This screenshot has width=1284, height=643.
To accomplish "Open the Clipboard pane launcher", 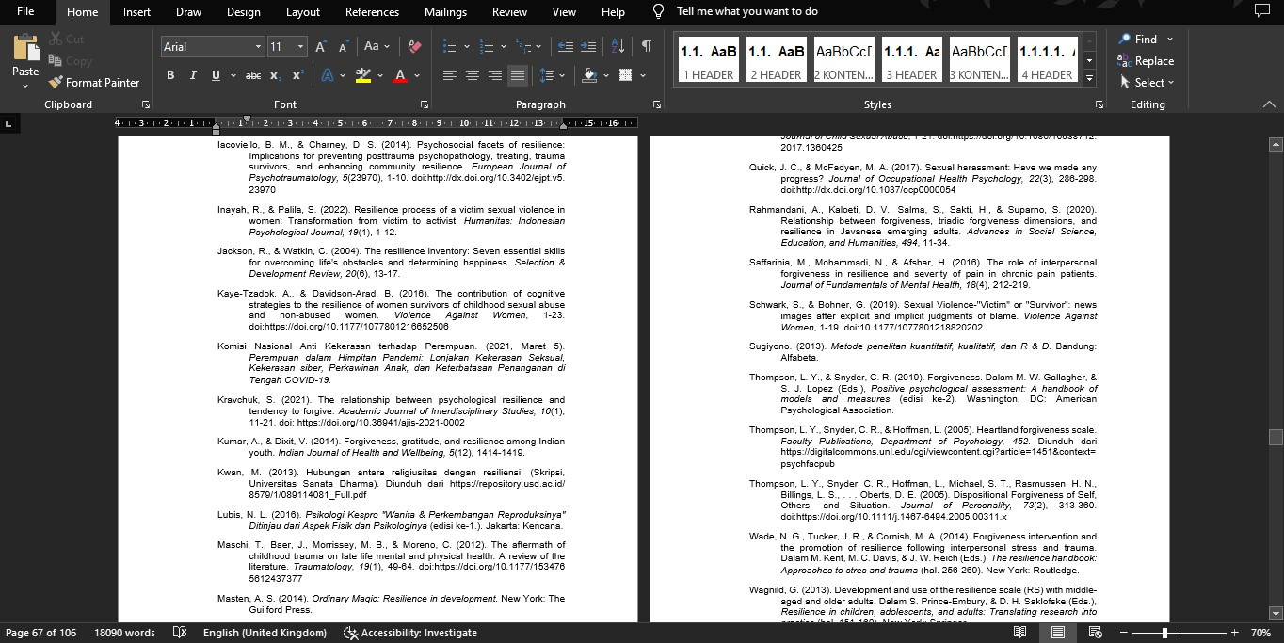I will coord(146,104).
